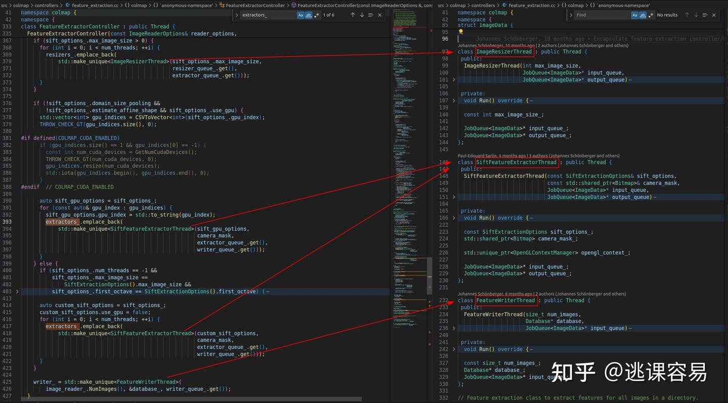Click highlighted 'extractors_' on line 393

[62, 221]
